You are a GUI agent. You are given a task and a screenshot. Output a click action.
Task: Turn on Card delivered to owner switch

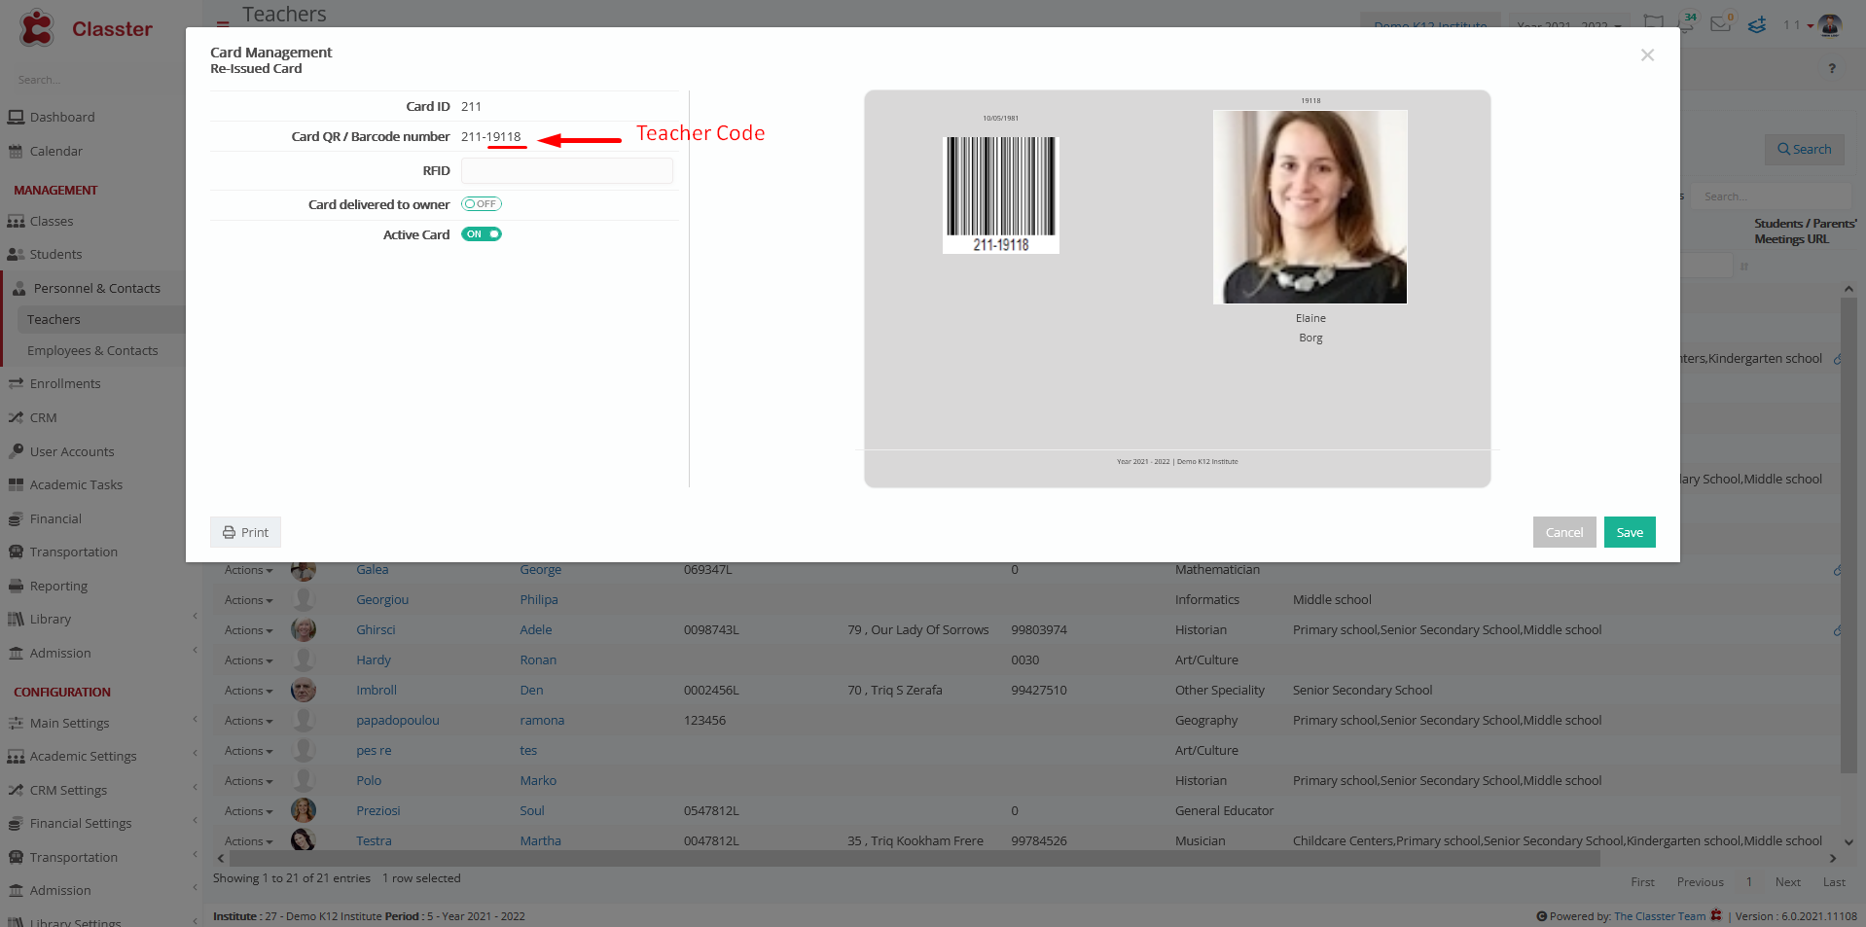pyautogui.click(x=482, y=204)
